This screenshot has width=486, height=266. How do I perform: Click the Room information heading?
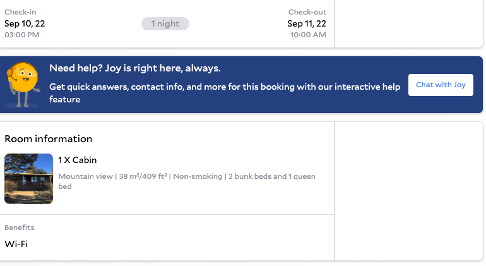coord(49,139)
